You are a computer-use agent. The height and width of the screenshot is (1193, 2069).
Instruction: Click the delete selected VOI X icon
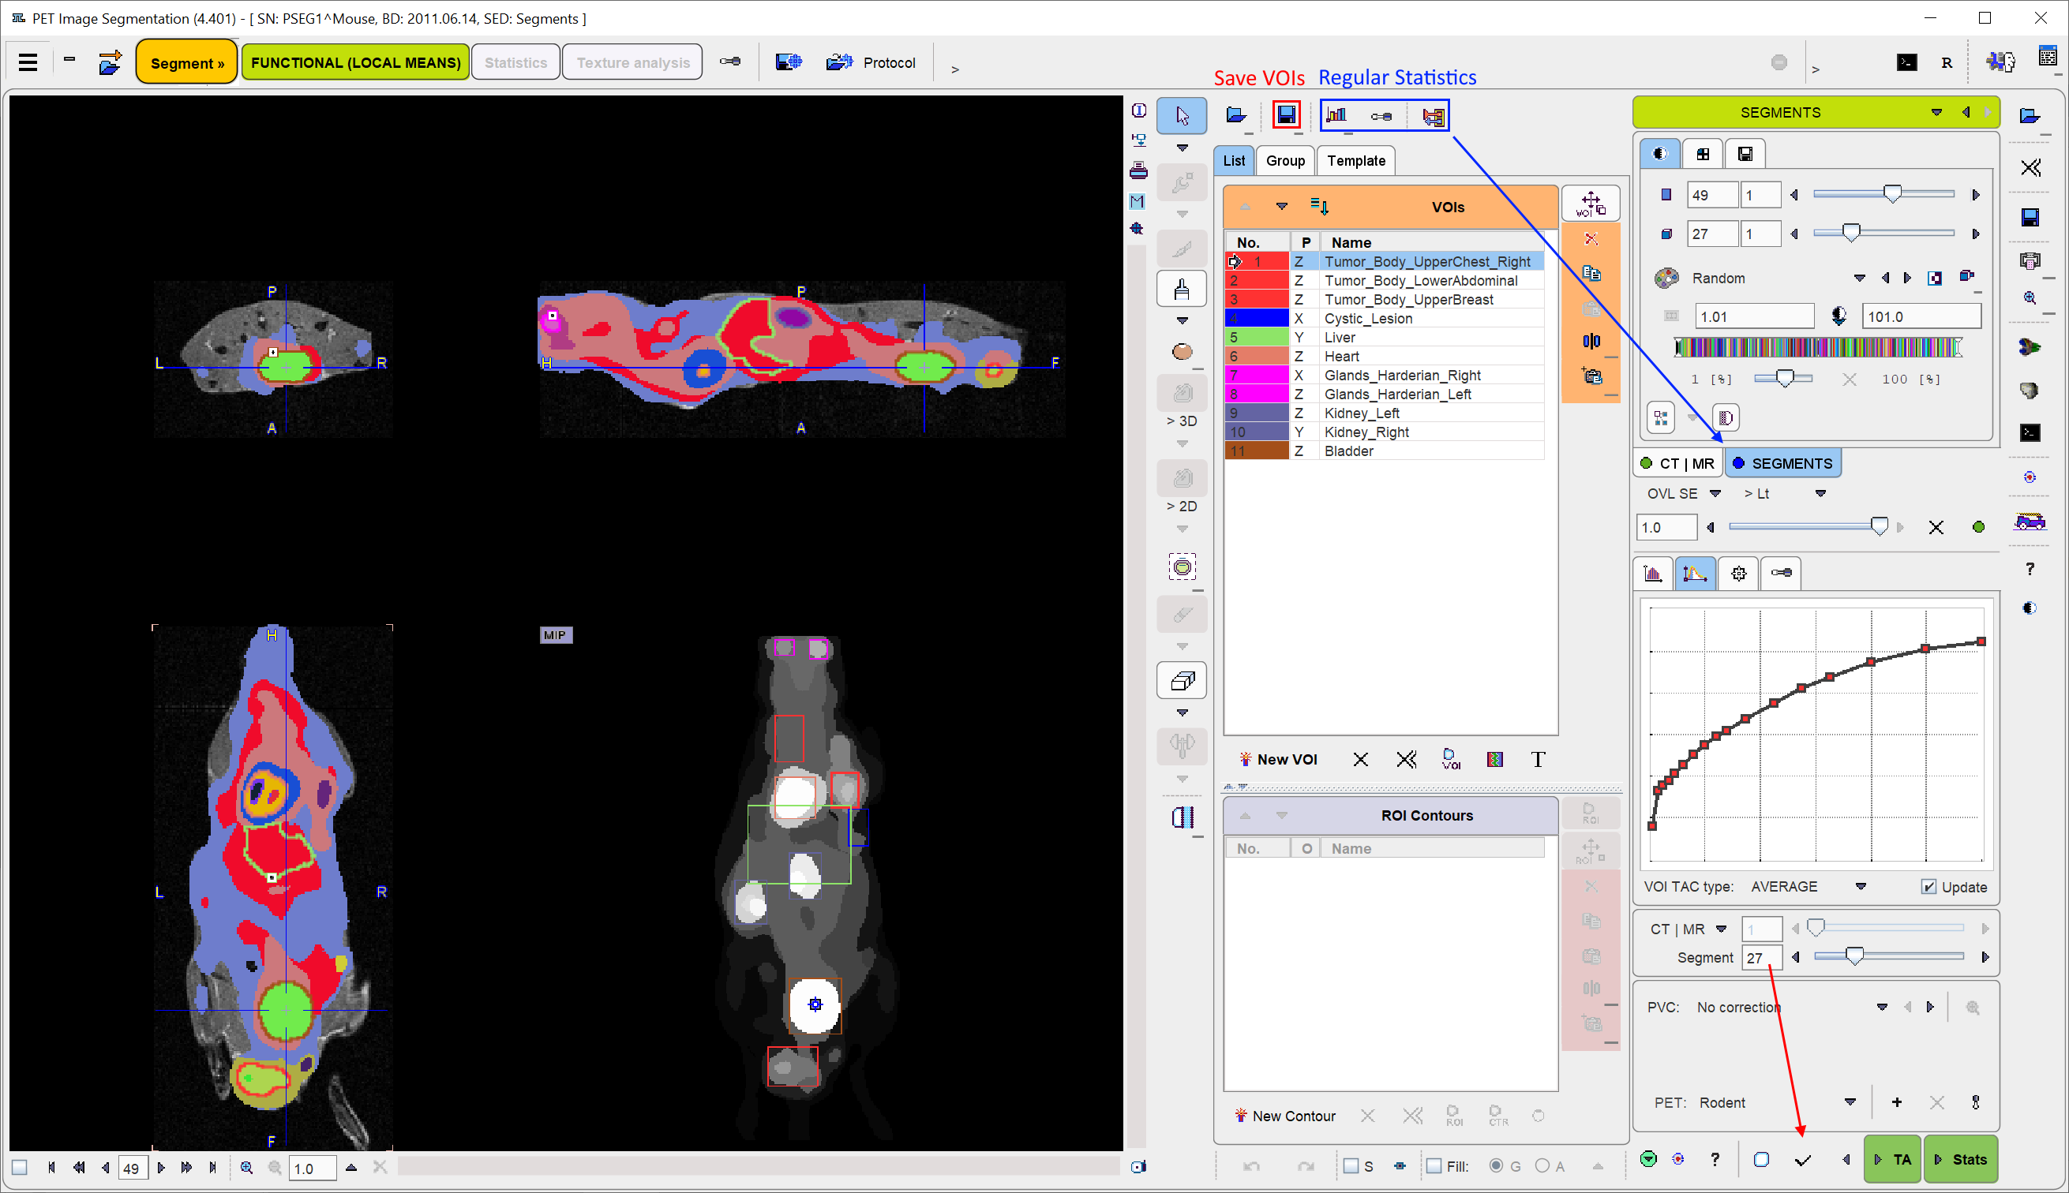[x=1360, y=760]
